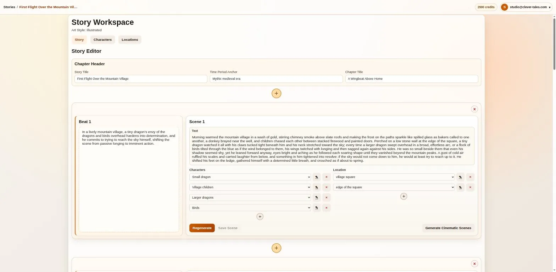The height and width of the screenshot is (272, 556).
Task: Edit the Birds character
Action: [x=317, y=208]
